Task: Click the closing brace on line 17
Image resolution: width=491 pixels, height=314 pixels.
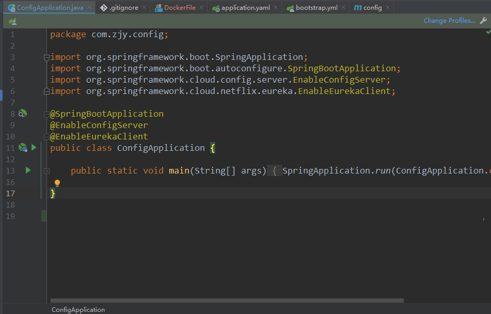Action: (53, 193)
